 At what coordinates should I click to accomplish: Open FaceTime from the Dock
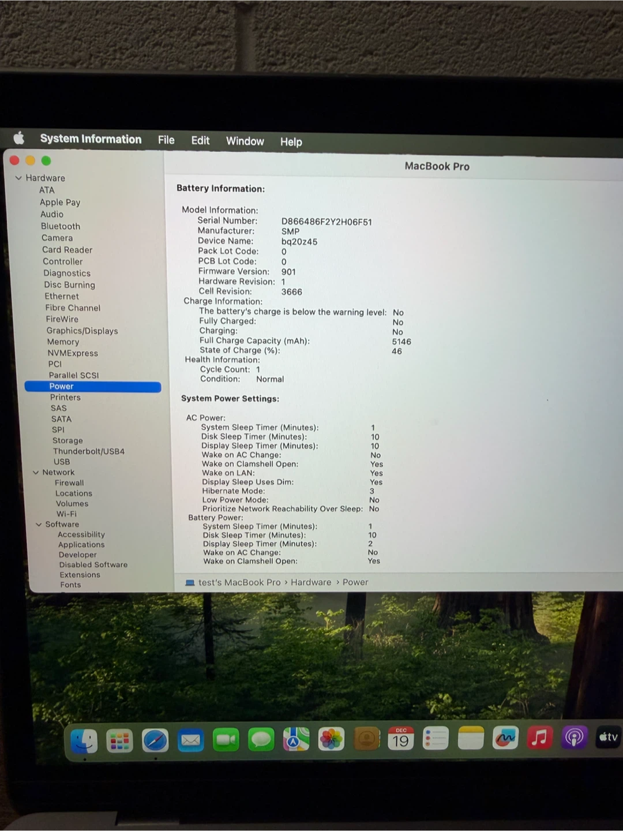point(226,740)
